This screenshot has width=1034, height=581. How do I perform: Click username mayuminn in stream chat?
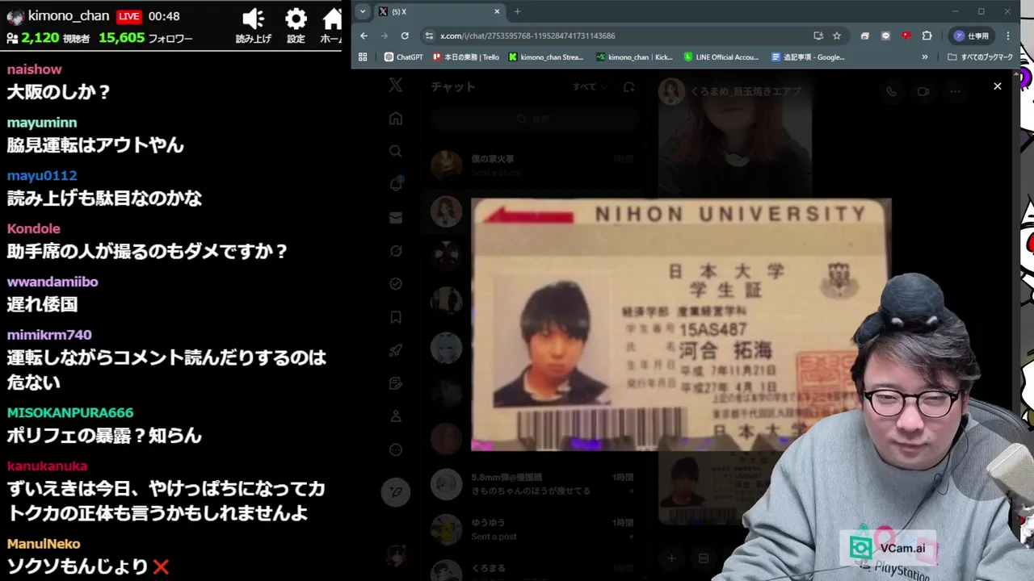click(42, 123)
